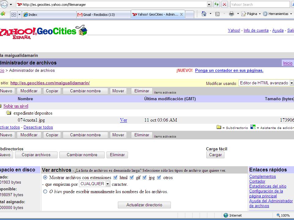
Task: Click the bottom Modificar button
Action: 29,135
